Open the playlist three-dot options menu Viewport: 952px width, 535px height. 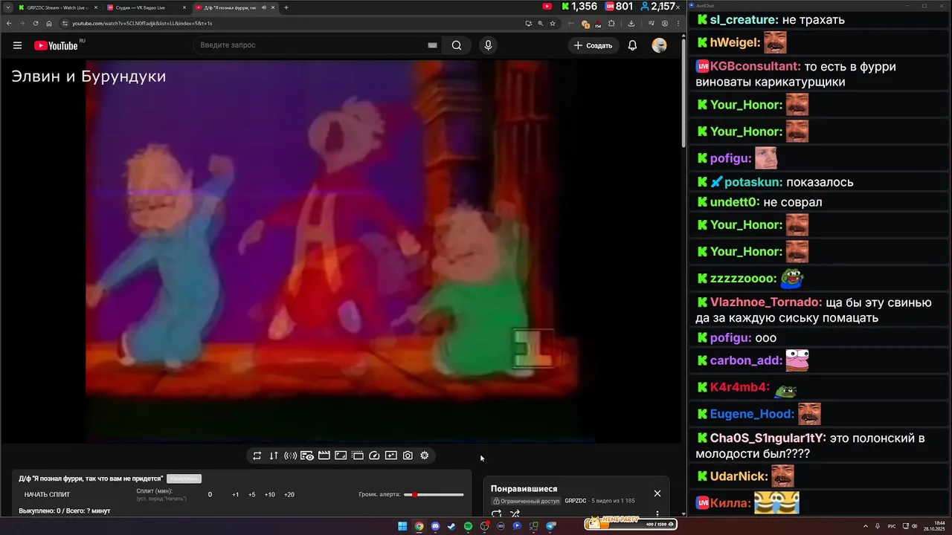click(657, 513)
